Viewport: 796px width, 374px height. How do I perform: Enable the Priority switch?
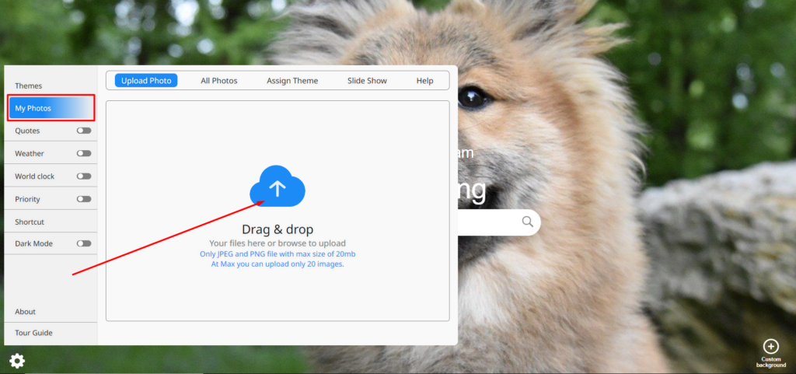pyautogui.click(x=83, y=199)
